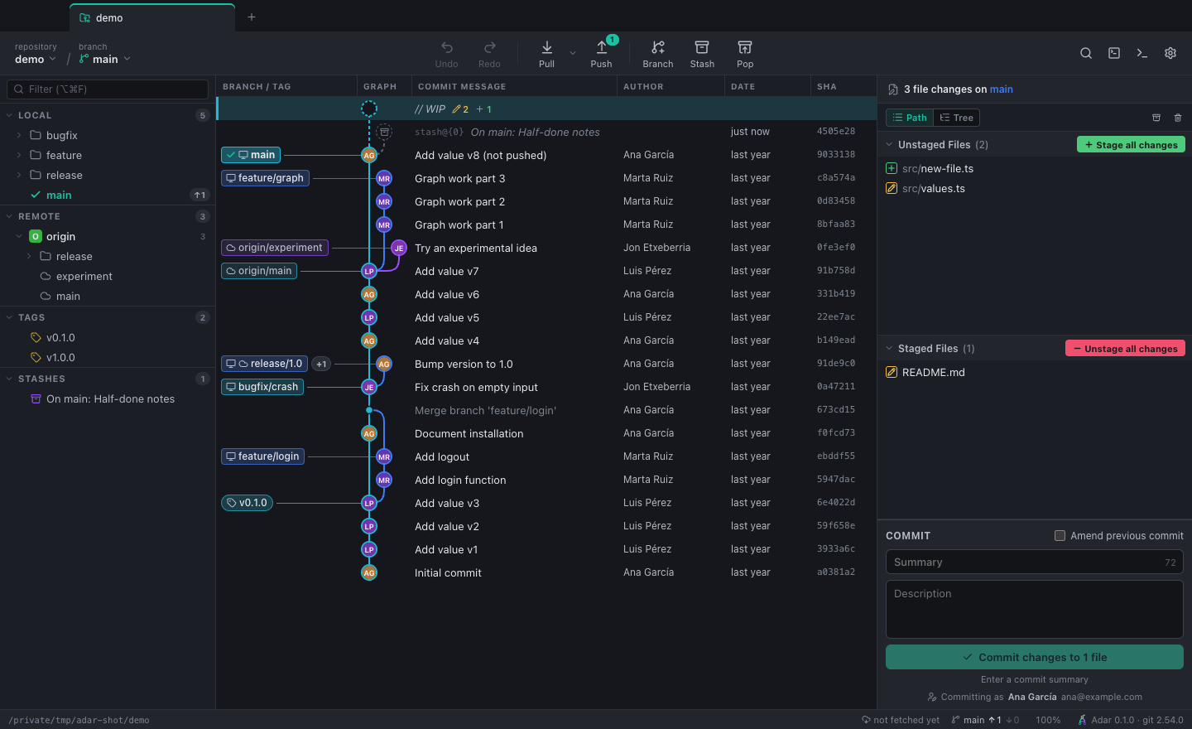Viewport: 1192px width, 729px height.
Task: Open search with the magnifier icon
Action: (x=1086, y=53)
